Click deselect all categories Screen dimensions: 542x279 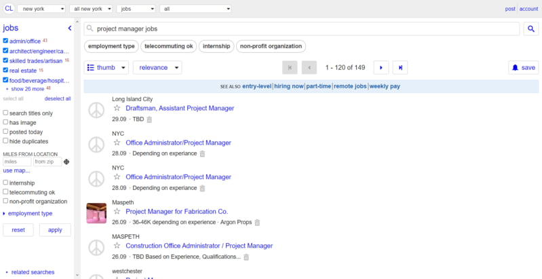(x=58, y=98)
